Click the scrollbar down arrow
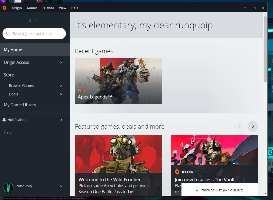The height and width of the screenshot is (200, 273). coord(265,193)
